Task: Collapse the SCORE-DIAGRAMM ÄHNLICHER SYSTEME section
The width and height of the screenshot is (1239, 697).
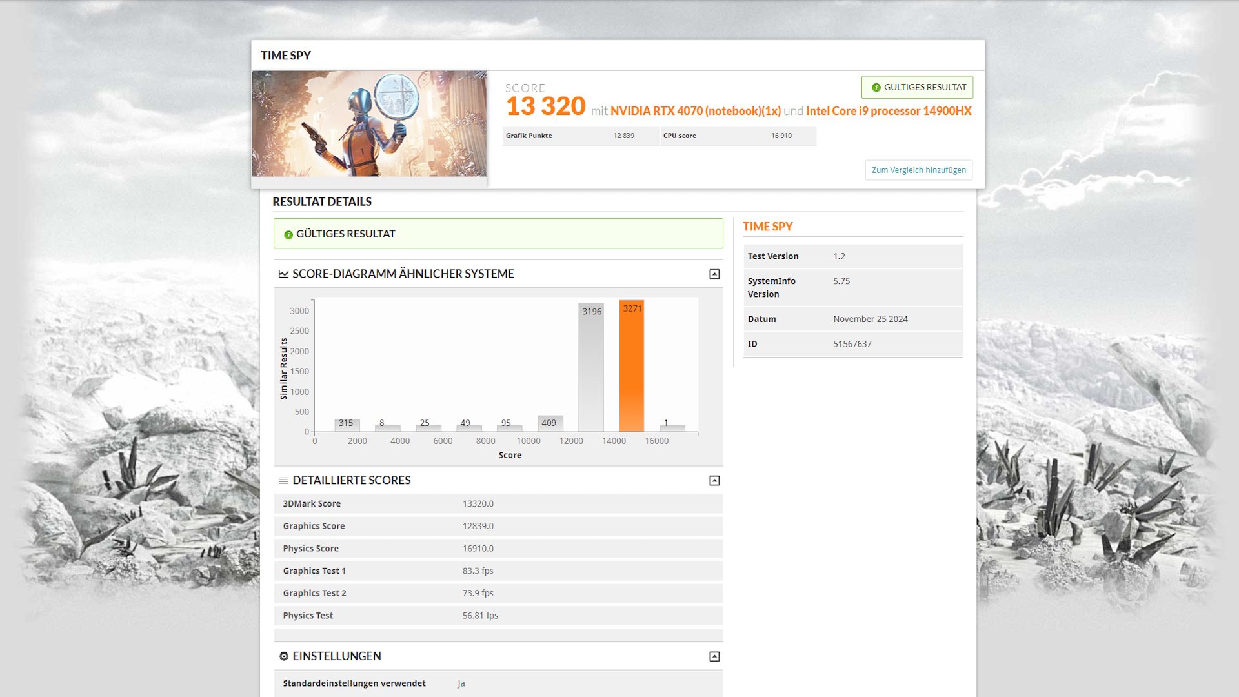Action: 713,274
